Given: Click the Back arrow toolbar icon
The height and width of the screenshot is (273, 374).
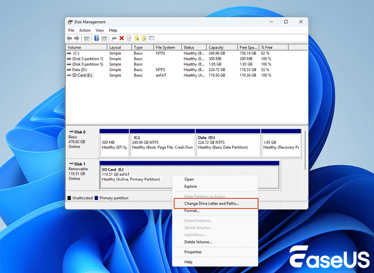Looking at the screenshot, I should (x=69, y=38).
